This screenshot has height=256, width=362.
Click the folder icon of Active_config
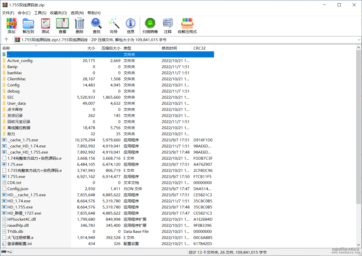coord(4,61)
